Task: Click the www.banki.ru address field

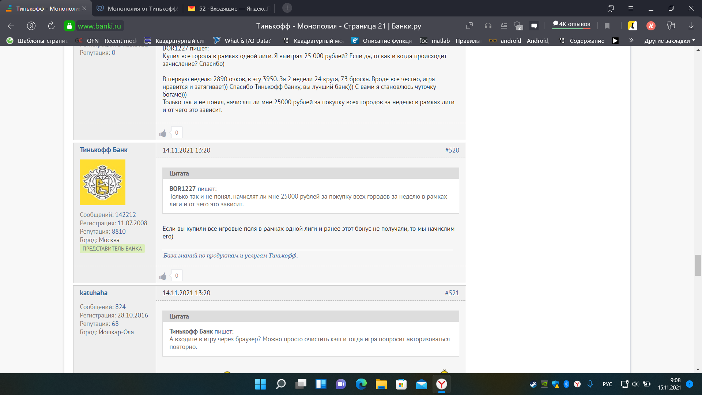Action: click(x=99, y=26)
